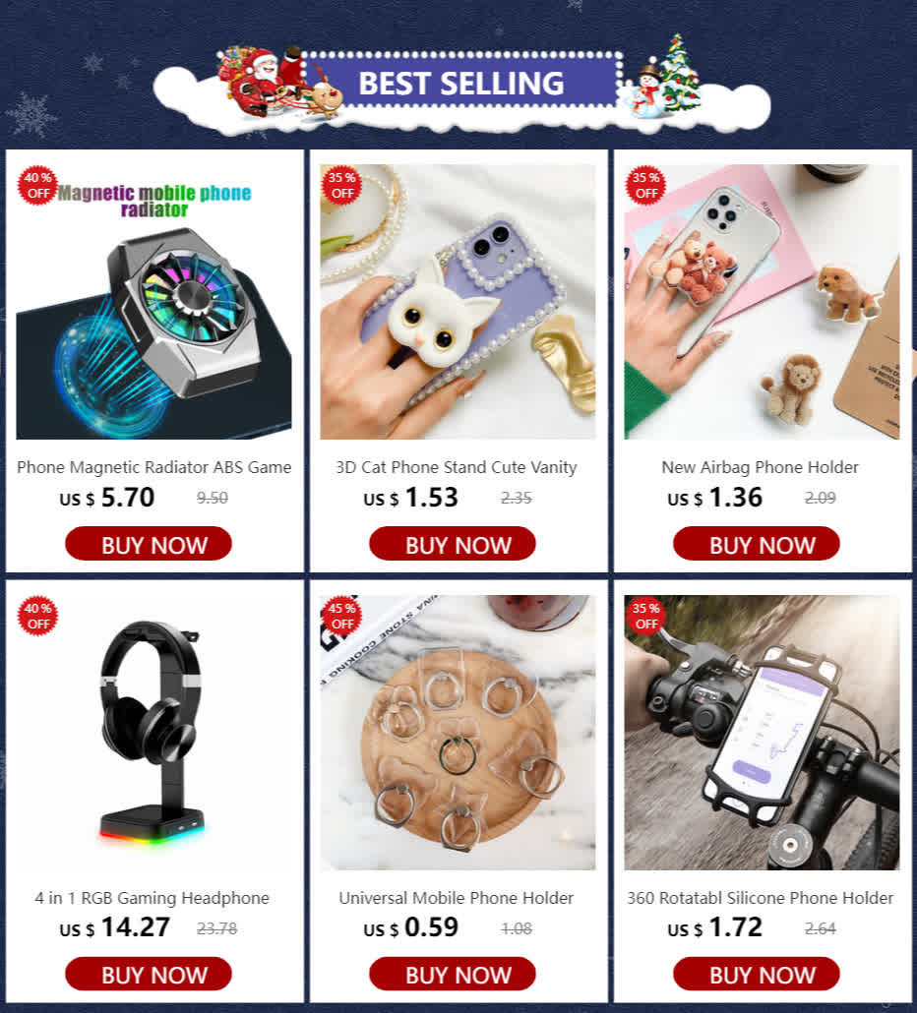
Task: Click the 40% OFF badge on gaming headphone stand
Action: click(x=37, y=617)
